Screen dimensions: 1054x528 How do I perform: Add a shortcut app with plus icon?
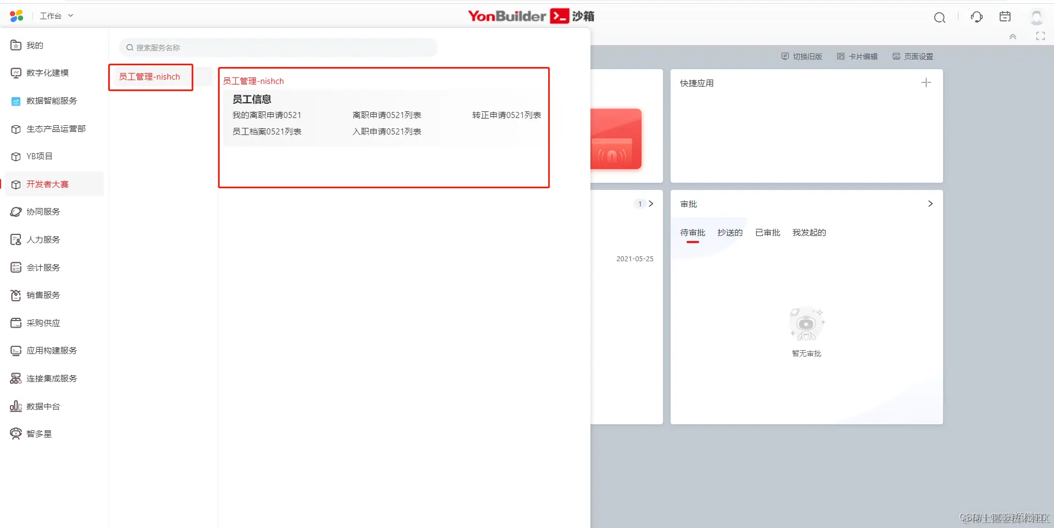[926, 83]
